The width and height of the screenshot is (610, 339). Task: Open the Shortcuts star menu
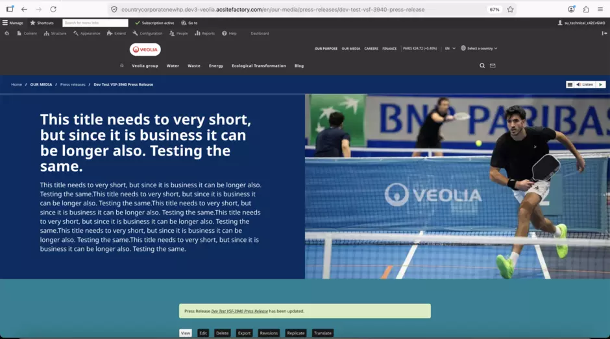click(42, 23)
